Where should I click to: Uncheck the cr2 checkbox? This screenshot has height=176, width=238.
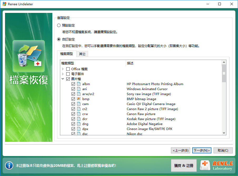tap(73, 109)
